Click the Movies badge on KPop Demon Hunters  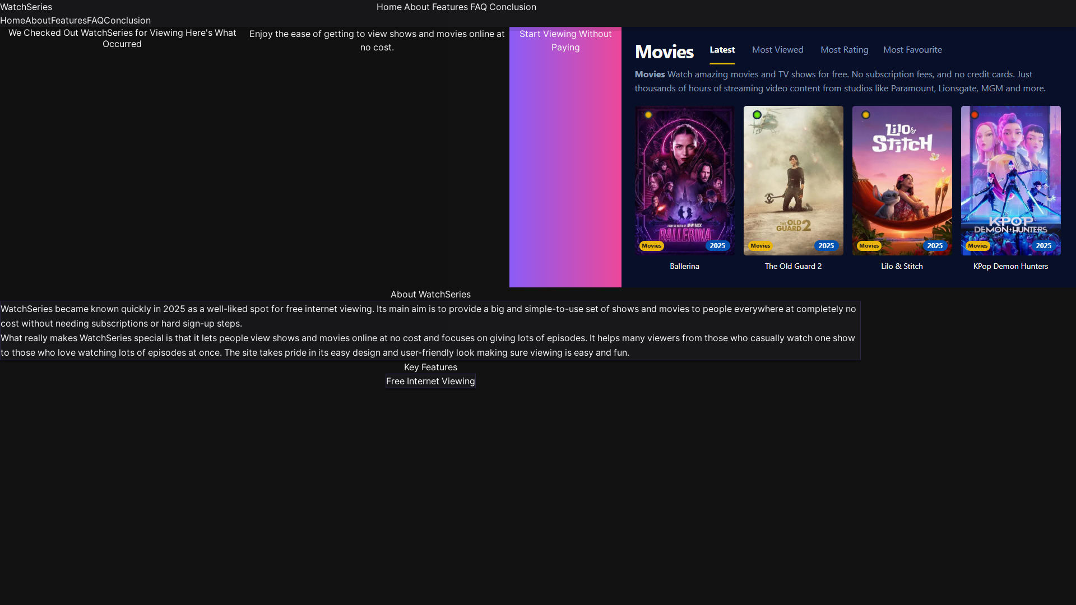point(977,246)
